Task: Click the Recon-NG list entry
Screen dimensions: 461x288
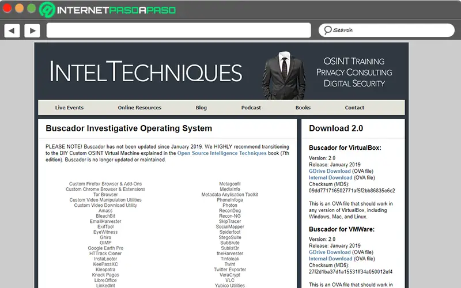Action: click(230, 216)
